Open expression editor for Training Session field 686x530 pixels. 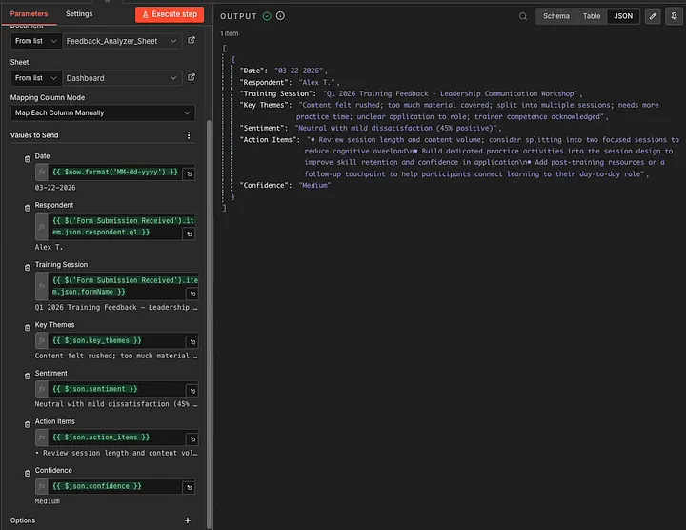click(192, 294)
